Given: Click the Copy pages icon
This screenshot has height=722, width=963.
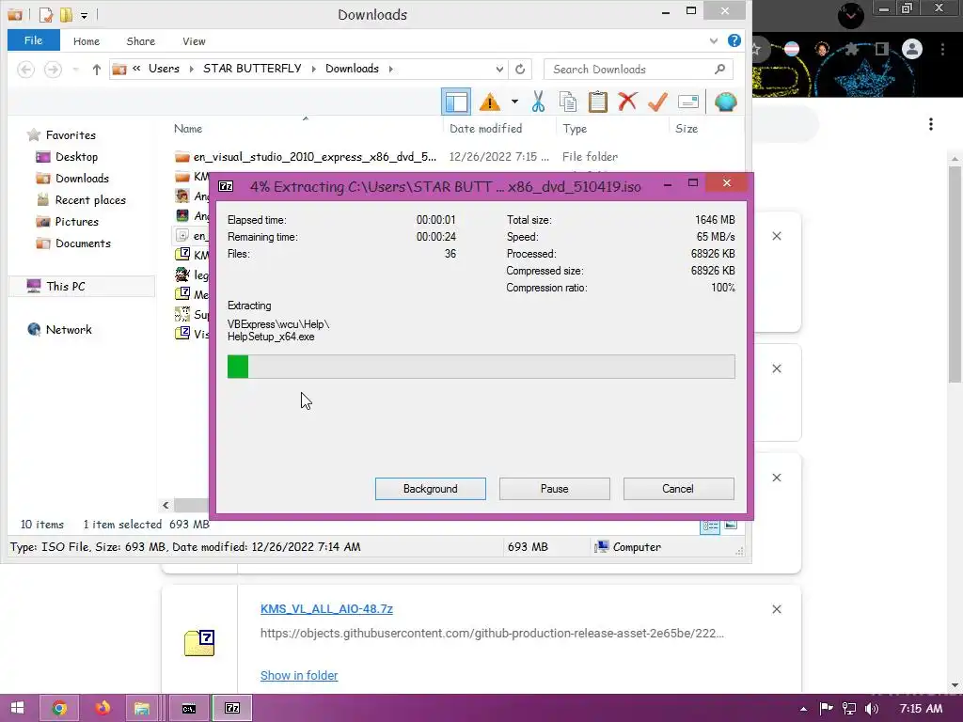Looking at the screenshot, I should coord(567,102).
